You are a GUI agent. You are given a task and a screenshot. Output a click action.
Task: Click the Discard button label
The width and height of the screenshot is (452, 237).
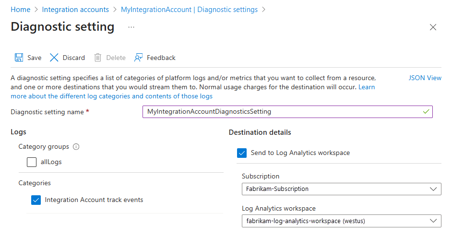tap(73, 58)
